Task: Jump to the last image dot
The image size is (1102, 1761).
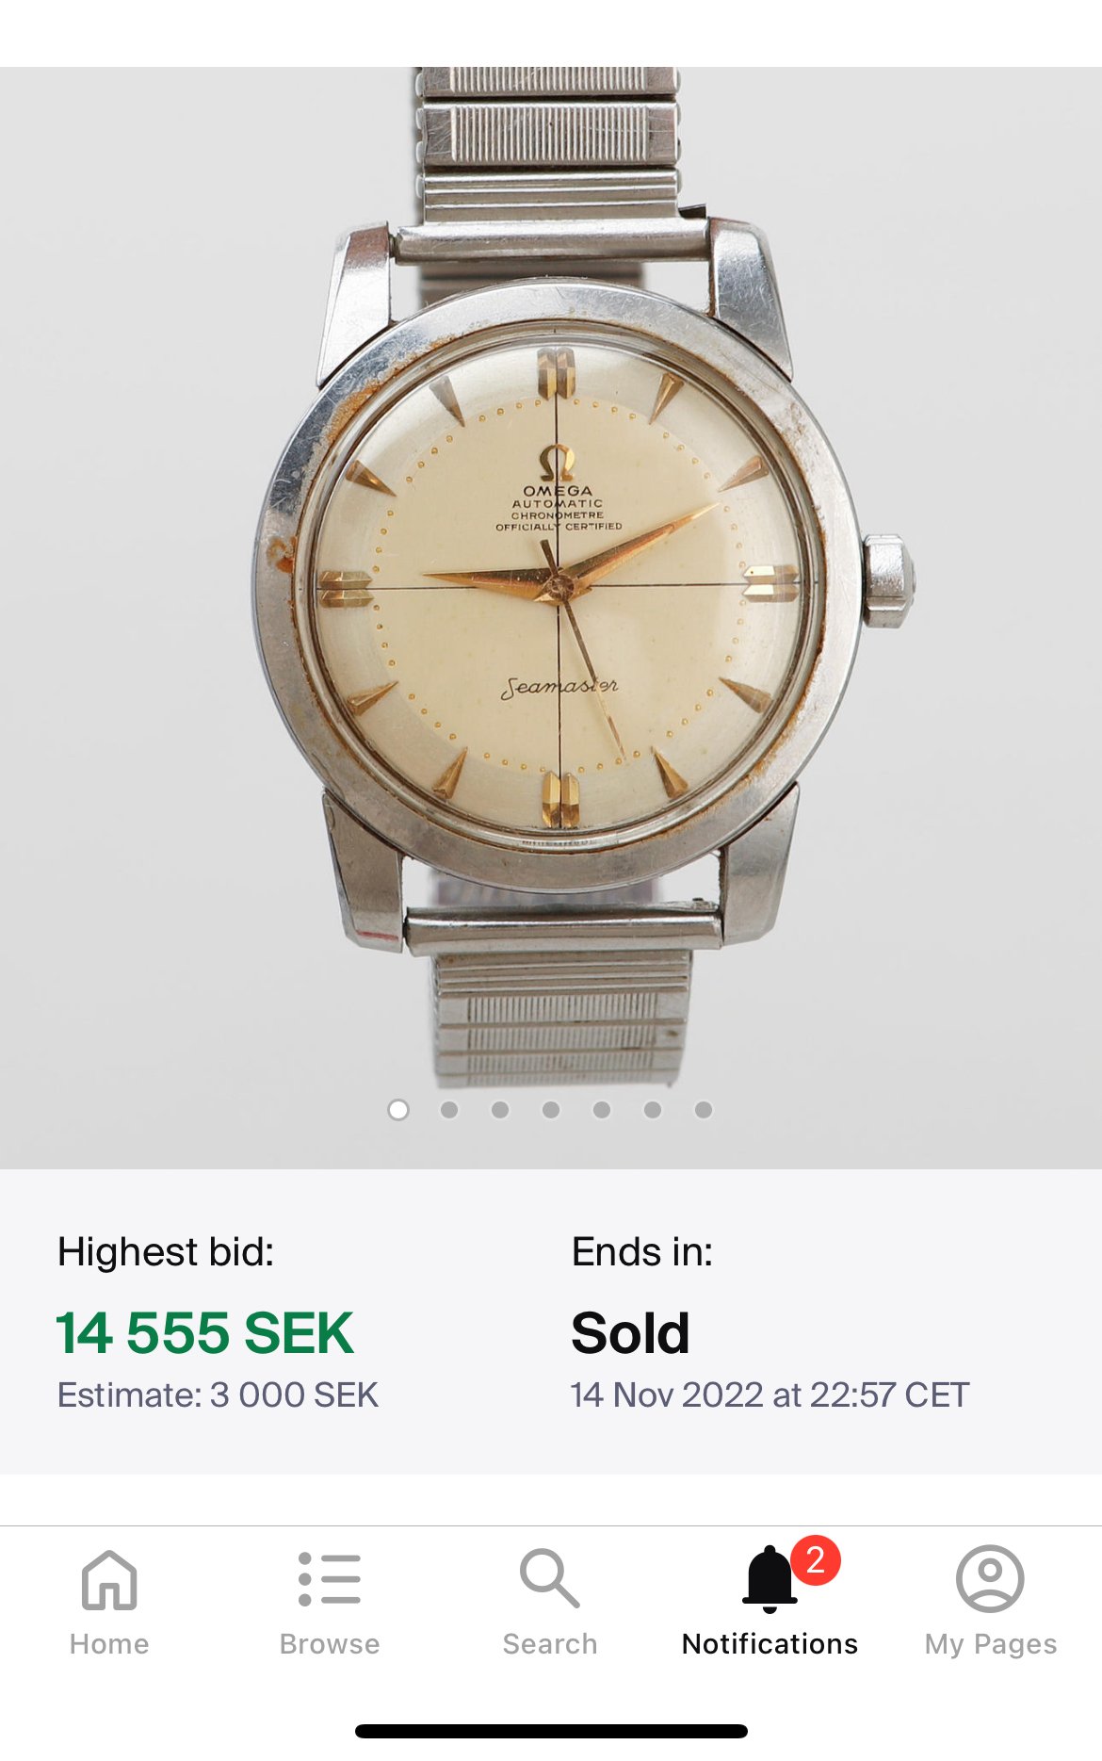Action: coord(704,1110)
